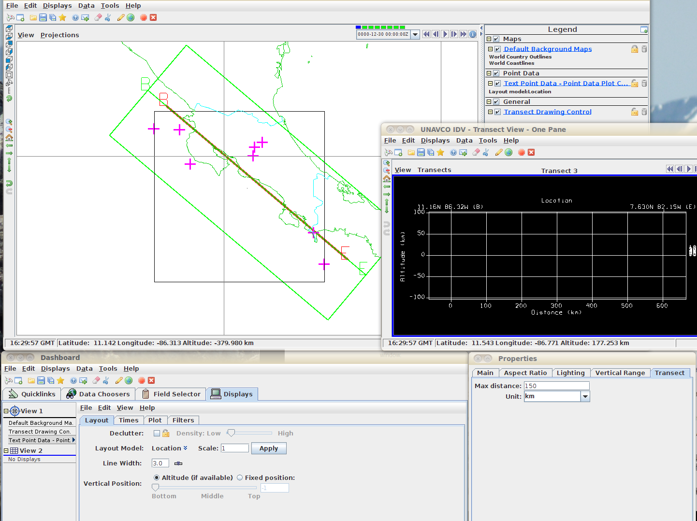This screenshot has width=697, height=521.
Task: Click the animation information icon by time controls
Action: pos(473,34)
